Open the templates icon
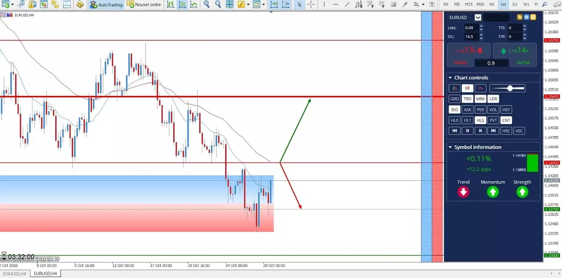This screenshot has width=562, height=278. tap(256, 4)
